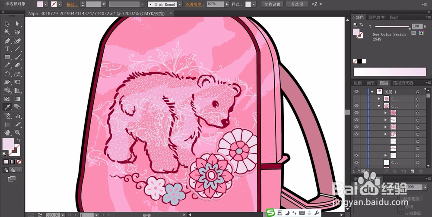This screenshot has width=432, height=217.
Task: Switch to the 路径查找器 tab
Action: (x=403, y=83)
